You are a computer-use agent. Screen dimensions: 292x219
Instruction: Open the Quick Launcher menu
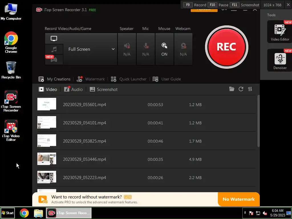(129, 79)
